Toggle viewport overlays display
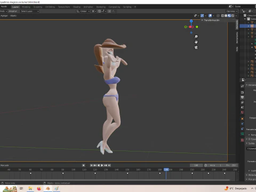The image size is (256, 192). pyautogui.click(x=210, y=15)
